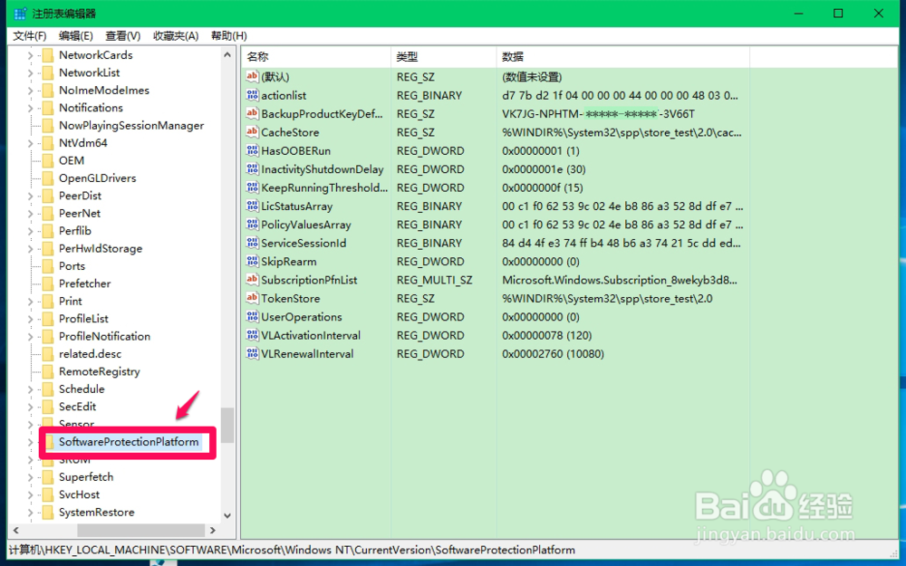Click the BackupProductKeyDef string value icon
This screenshot has height=566, width=906.
point(252,113)
